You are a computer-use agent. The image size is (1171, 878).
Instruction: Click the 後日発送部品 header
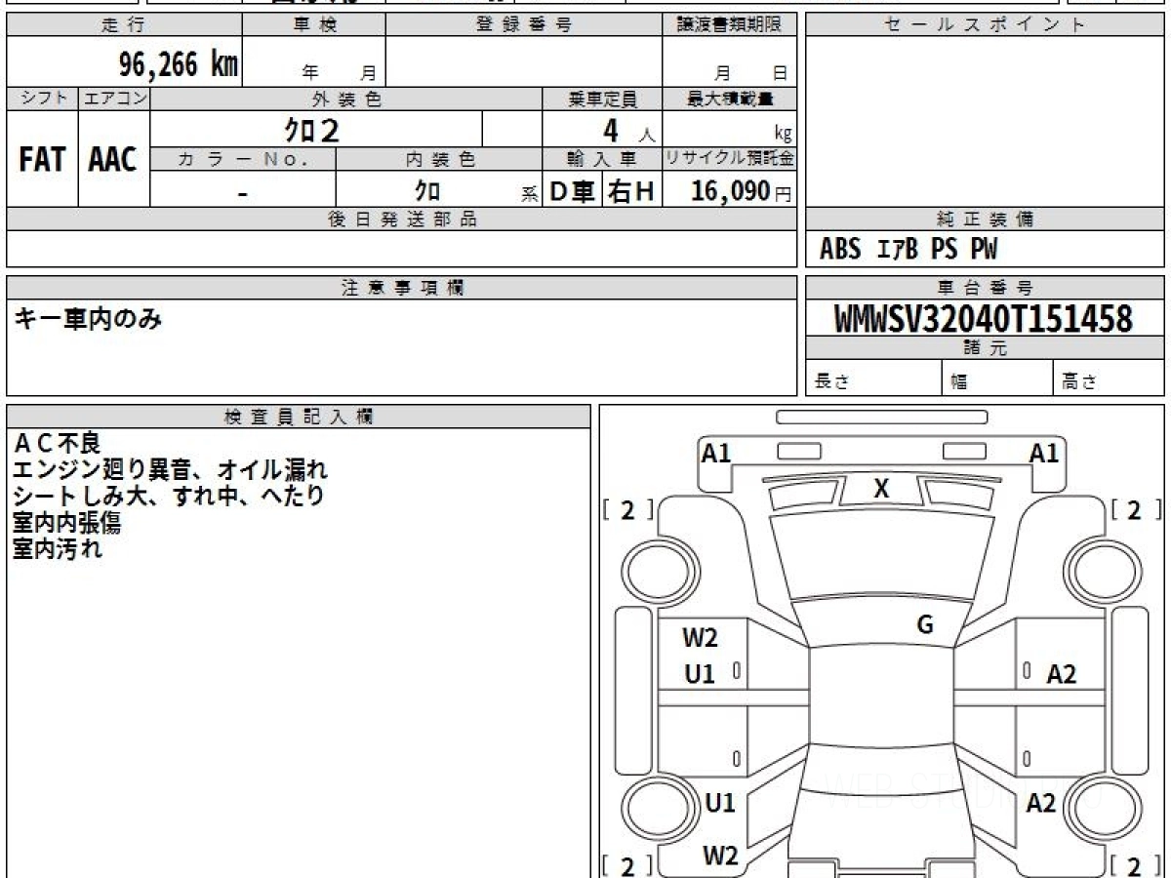point(401,219)
